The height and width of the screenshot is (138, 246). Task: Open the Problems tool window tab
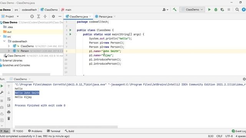pos(35,131)
